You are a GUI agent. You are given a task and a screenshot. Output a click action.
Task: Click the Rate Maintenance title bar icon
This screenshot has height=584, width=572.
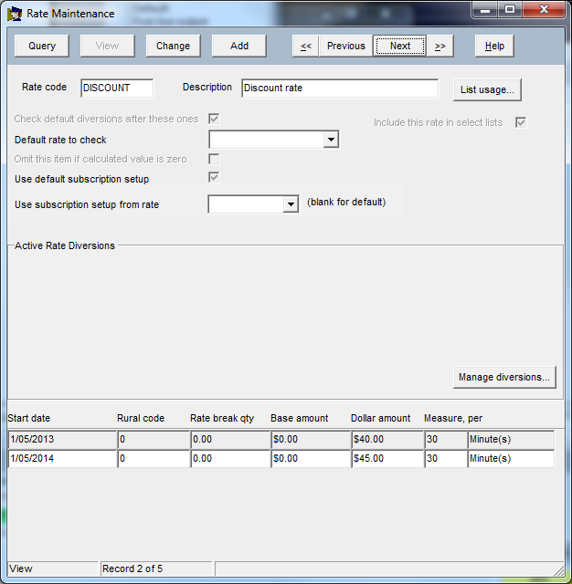(x=15, y=14)
